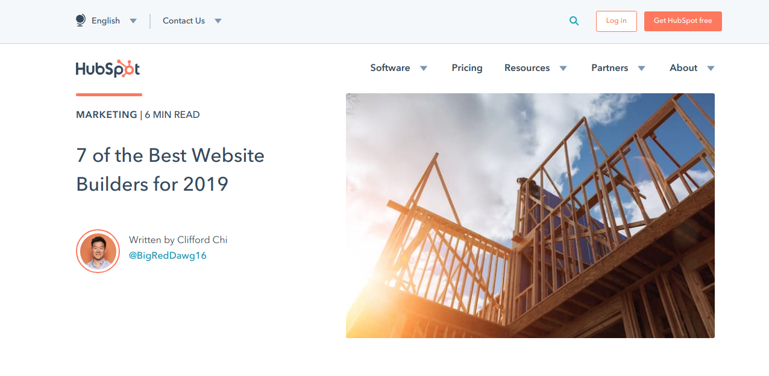This screenshot has width=769, height=376.
Task: Open the MARKETING category link
Action: [107, 114]
